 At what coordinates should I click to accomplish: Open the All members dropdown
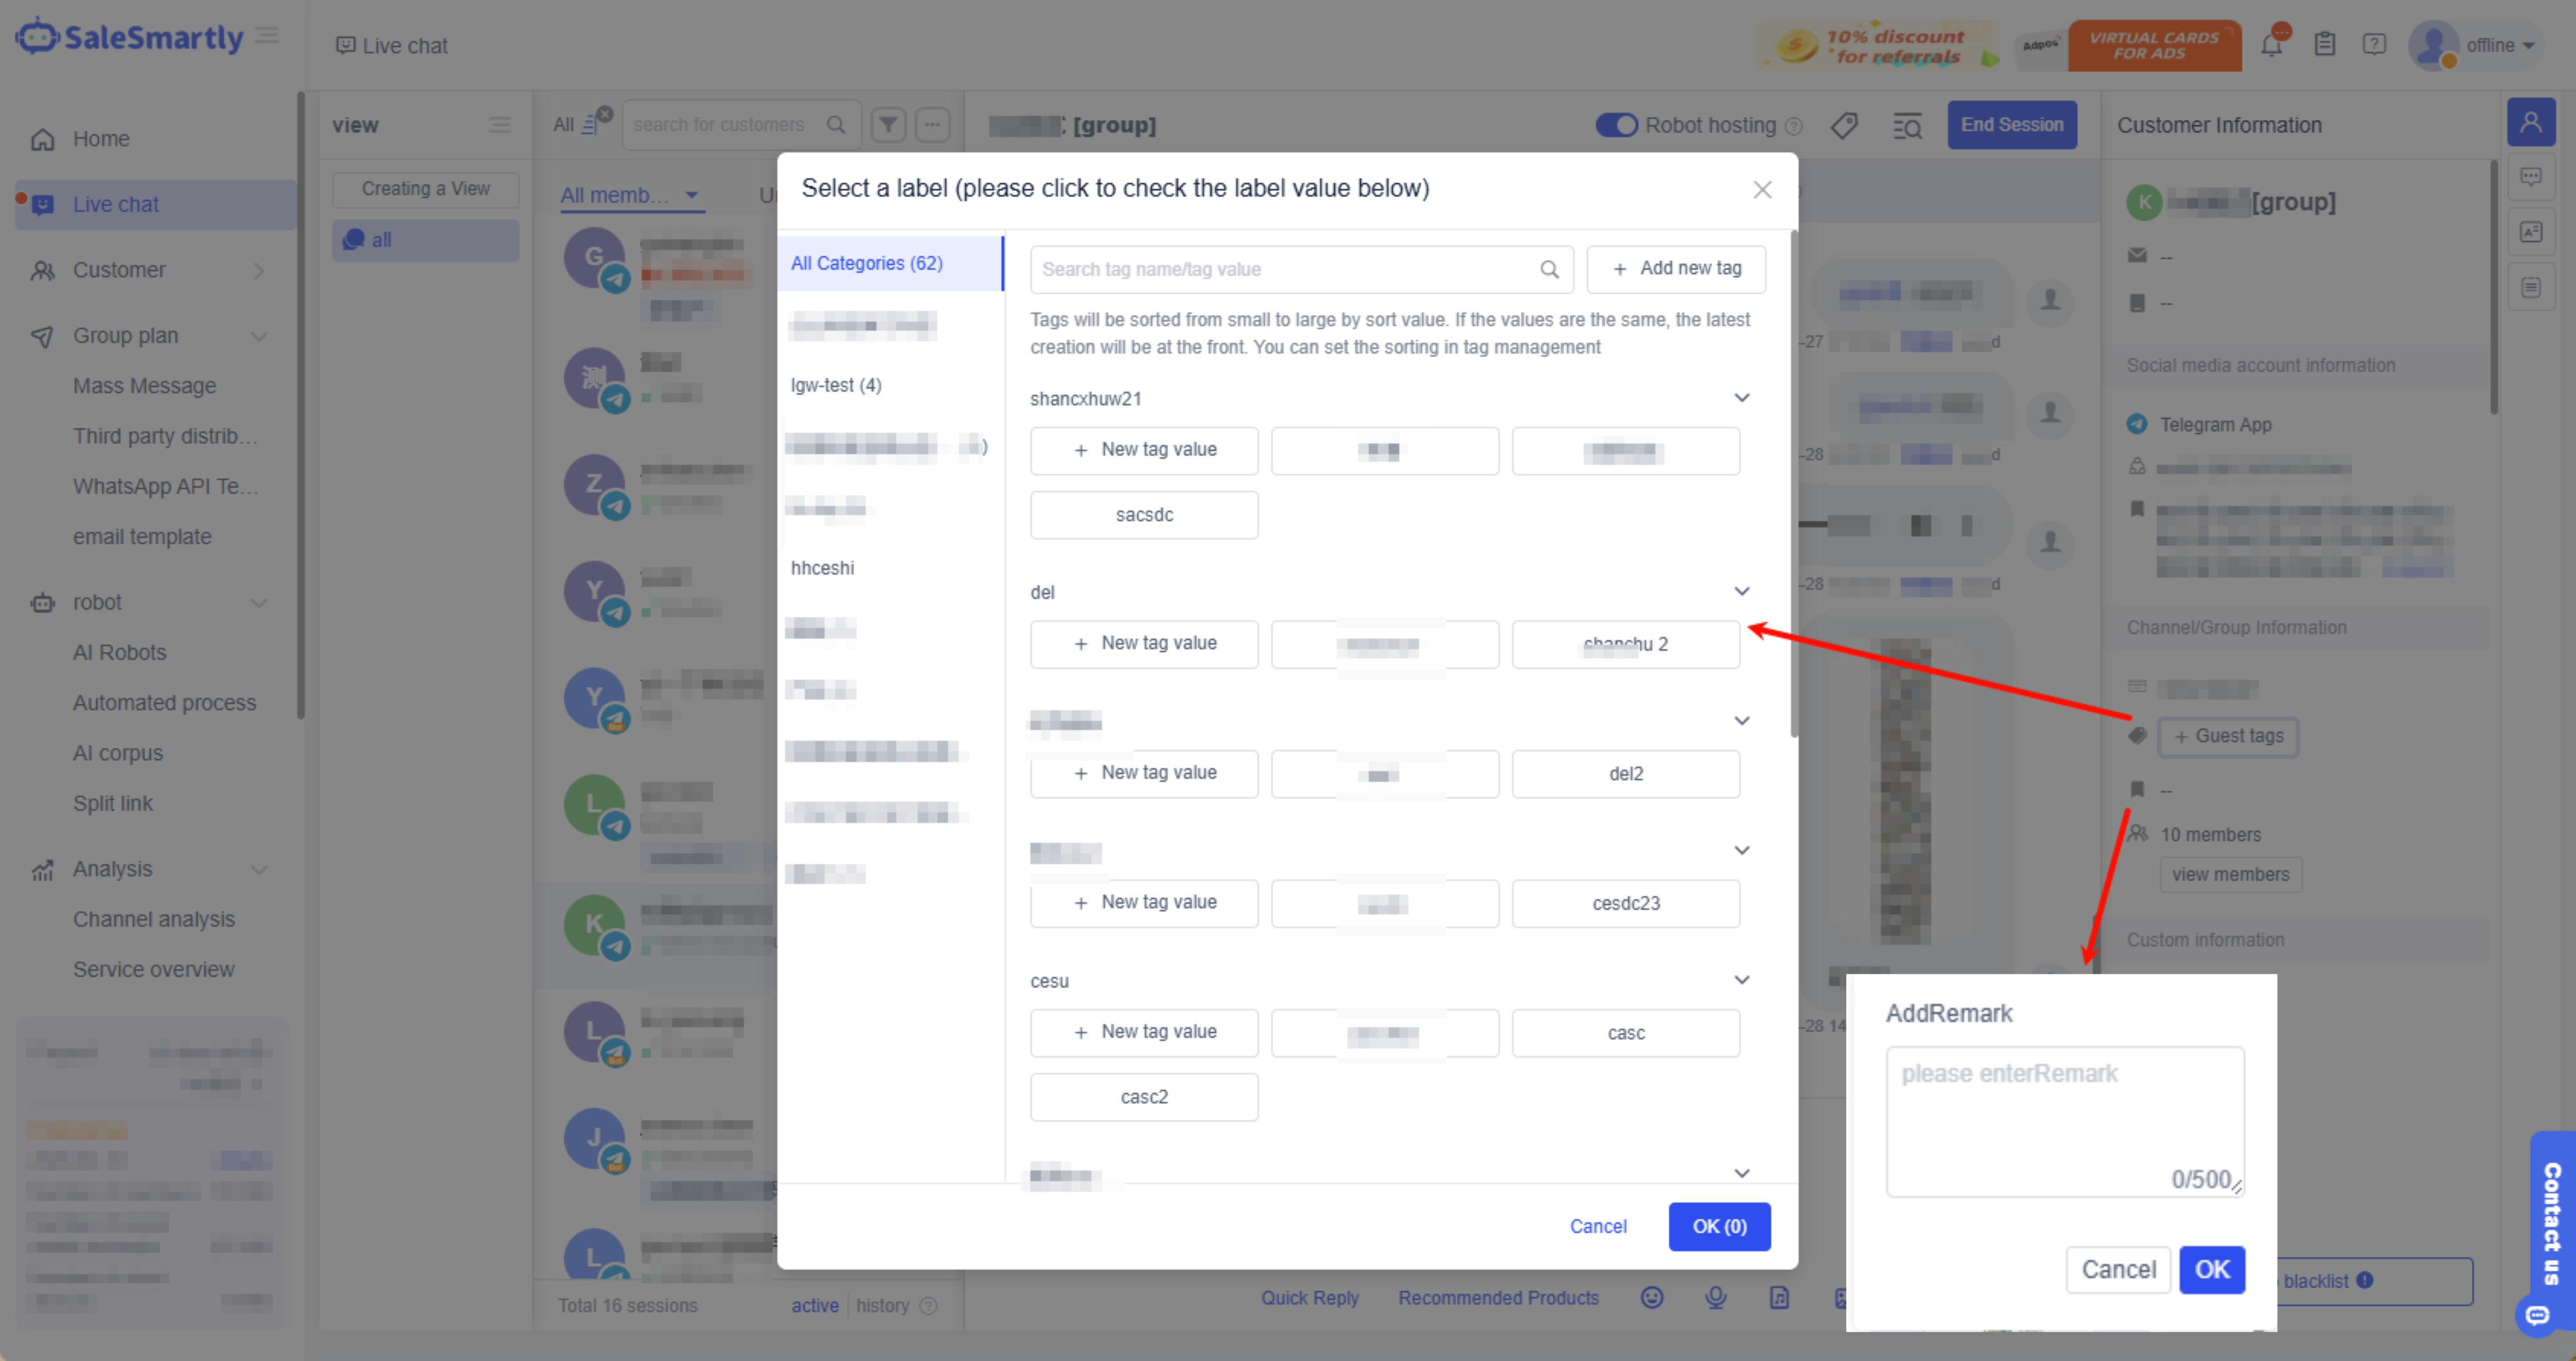click(630, 195)
